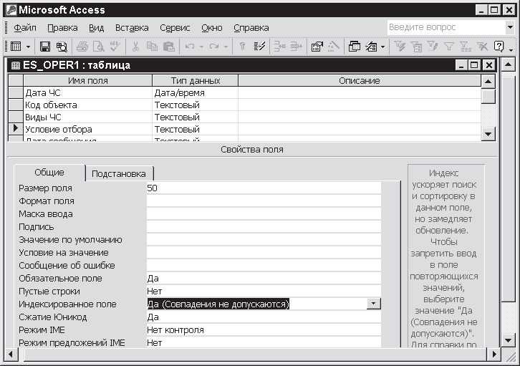Click the Help question mark toolbar icon
Viewport: 520px width, 366px height.
coord(499,47)
